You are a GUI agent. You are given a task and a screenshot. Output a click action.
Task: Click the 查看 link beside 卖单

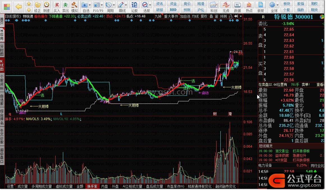[x=320, y=84]
